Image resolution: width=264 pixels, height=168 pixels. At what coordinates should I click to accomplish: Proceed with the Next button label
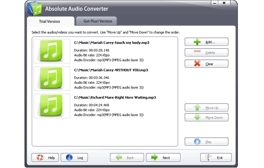166,158
